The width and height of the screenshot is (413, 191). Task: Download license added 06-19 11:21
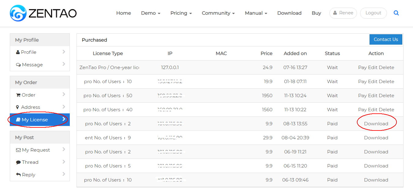pyautogui.click(x=376, y=152)
